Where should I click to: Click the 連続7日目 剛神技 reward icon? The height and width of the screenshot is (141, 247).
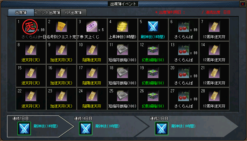pos(24,128)
